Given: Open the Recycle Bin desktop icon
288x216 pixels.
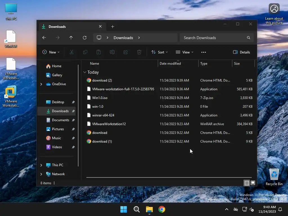Looking at the screenshot, I should point(274,177).
